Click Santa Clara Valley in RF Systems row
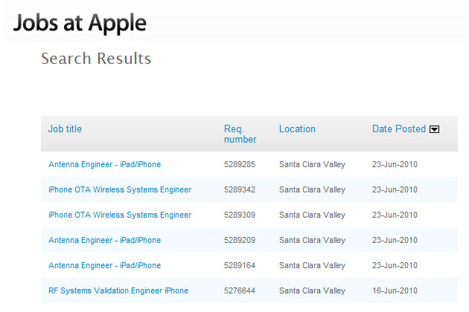The width and height of the screenshot is (469, 312). tap(312, 290)
